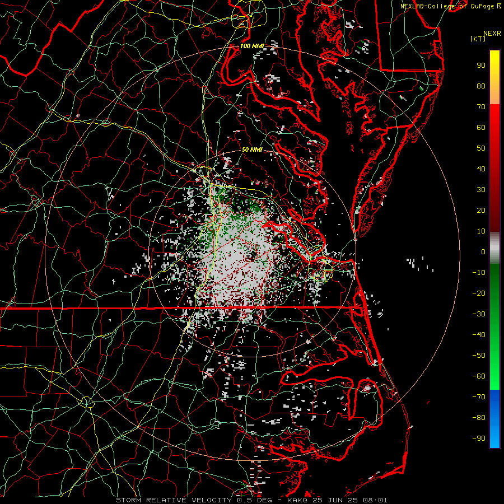The image size is (504, 504).
Task: Click the KAKQ radar site identifier
Action: (x=297, y=500)
